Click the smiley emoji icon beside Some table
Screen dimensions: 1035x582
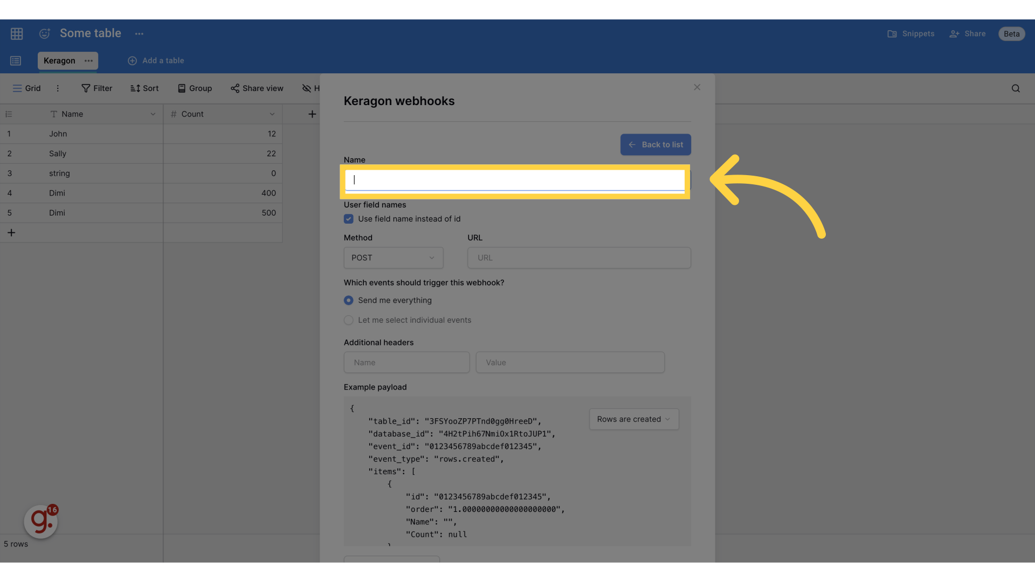(45, 33)
